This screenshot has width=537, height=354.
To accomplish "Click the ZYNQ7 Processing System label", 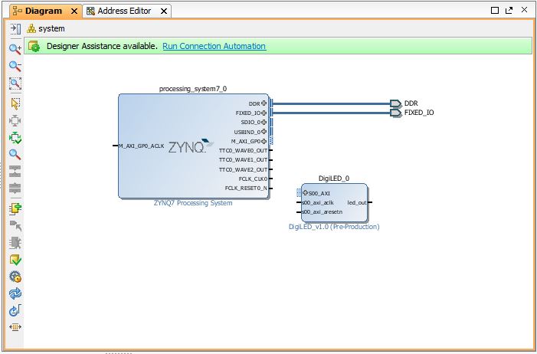I will [x=193, y=203].
